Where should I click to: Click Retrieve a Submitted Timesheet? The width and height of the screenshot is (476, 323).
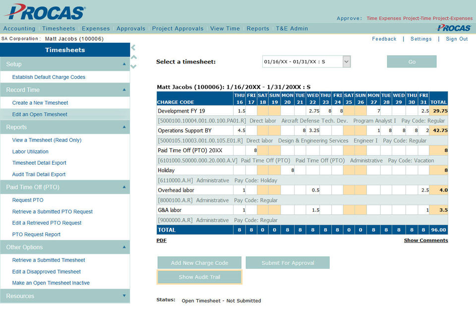click(x=49, y=260)
